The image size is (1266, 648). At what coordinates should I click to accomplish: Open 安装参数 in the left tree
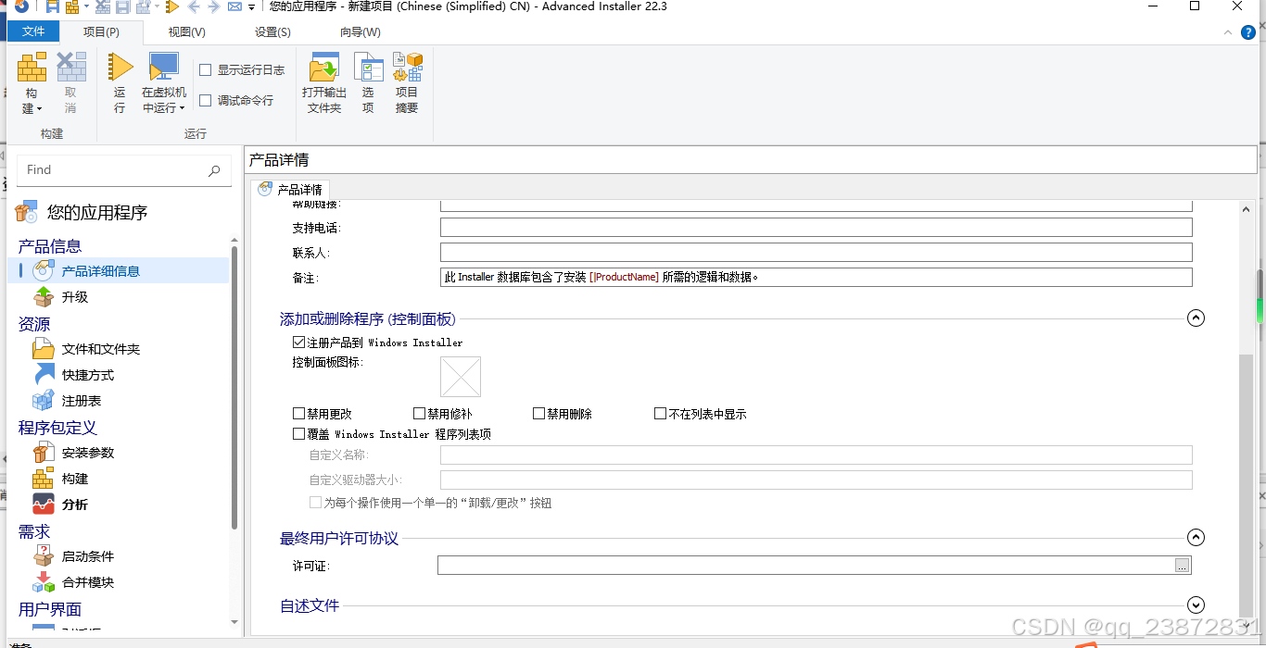coord(73,453)
